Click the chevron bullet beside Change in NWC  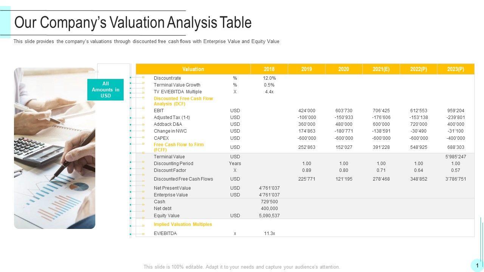pyautogui.click(x=143, y=131)
